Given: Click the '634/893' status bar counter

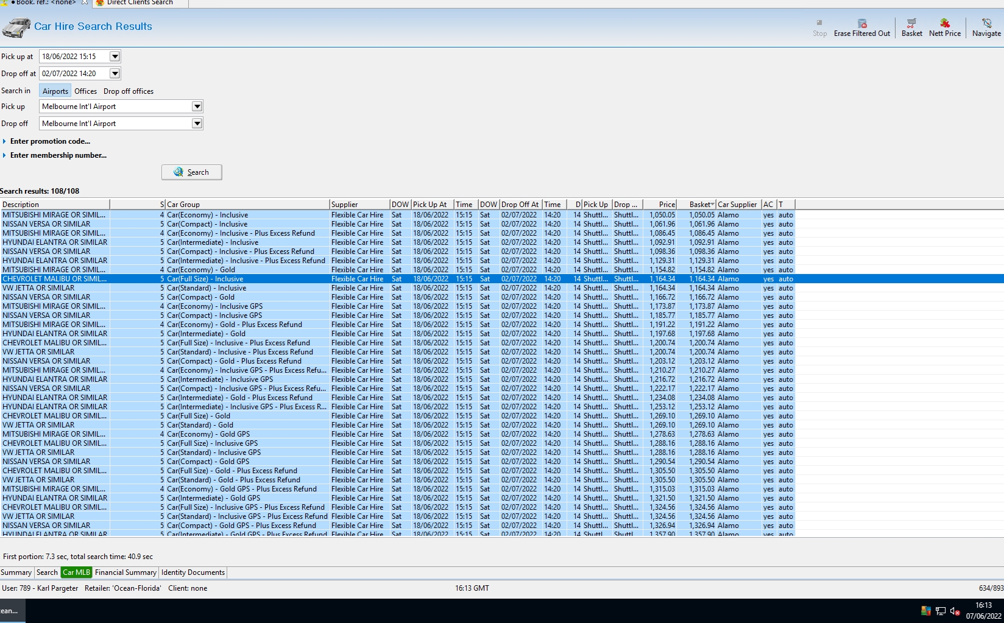Looking at the screenshot, I should (x=991, y=588).
